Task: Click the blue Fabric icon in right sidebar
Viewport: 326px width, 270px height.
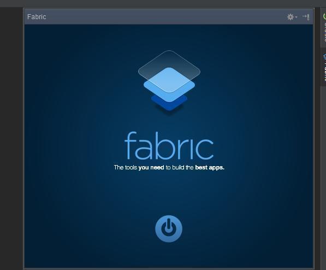Action: 324,57
